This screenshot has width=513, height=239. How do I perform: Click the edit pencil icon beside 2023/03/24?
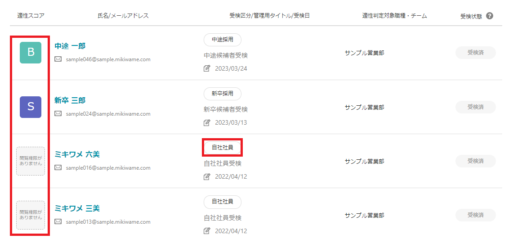tap(207, 68)
